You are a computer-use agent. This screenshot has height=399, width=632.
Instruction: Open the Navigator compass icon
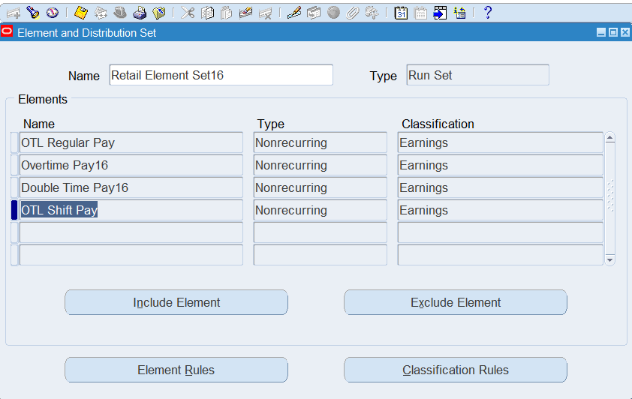(52, 13)
